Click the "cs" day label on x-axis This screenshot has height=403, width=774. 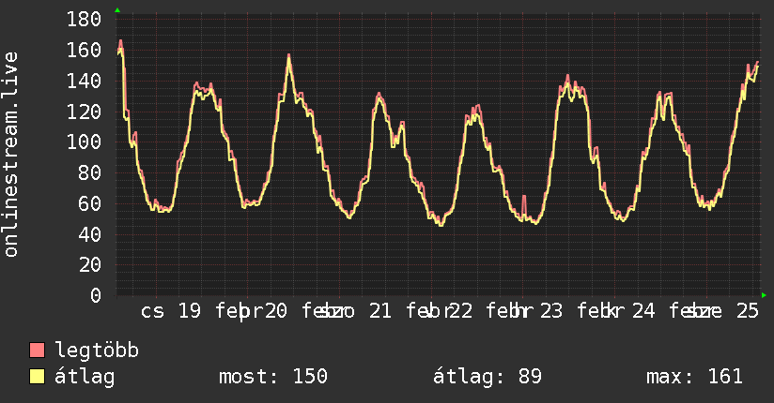click(x=152, y=312)
